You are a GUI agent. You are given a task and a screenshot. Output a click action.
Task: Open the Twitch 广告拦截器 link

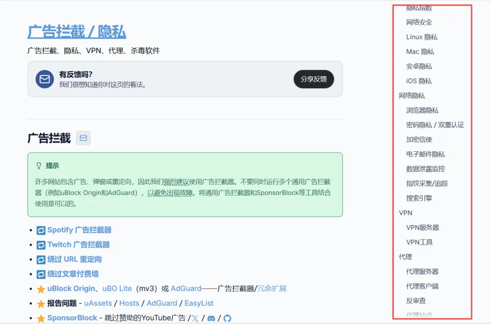pos(79,245)
